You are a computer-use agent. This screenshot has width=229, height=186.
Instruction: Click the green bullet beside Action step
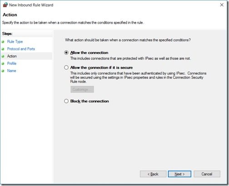3,56
